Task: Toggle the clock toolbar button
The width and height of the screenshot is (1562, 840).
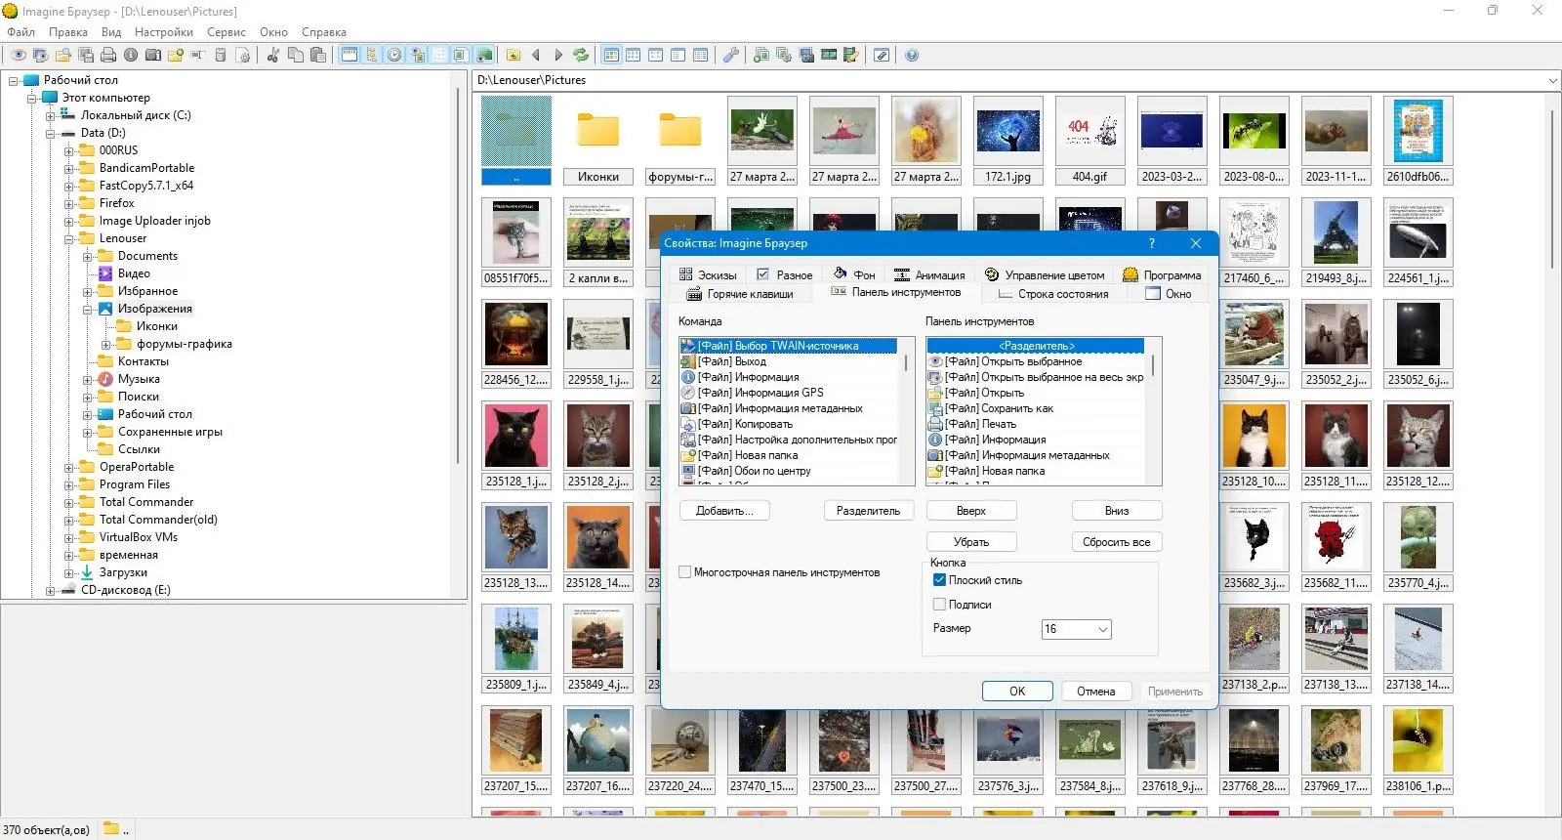Action: pos(393,56)
